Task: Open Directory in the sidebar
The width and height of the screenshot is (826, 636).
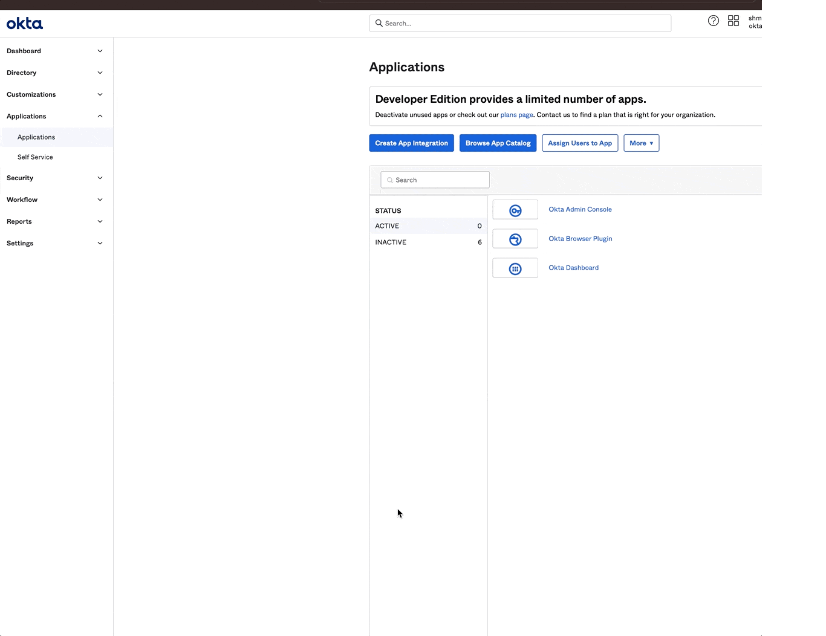Action: tap(56, 73)
